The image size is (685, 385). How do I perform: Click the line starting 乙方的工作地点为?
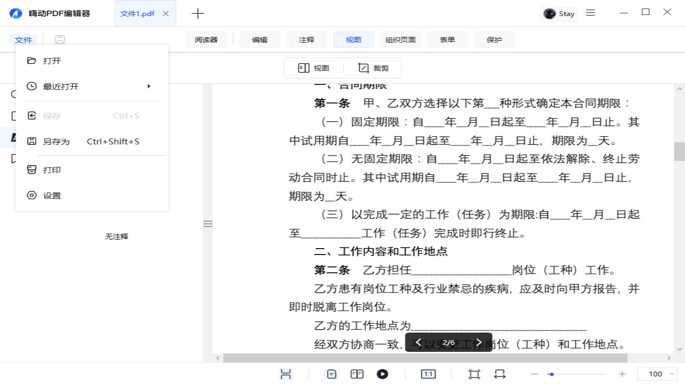[x=450, y=325]
